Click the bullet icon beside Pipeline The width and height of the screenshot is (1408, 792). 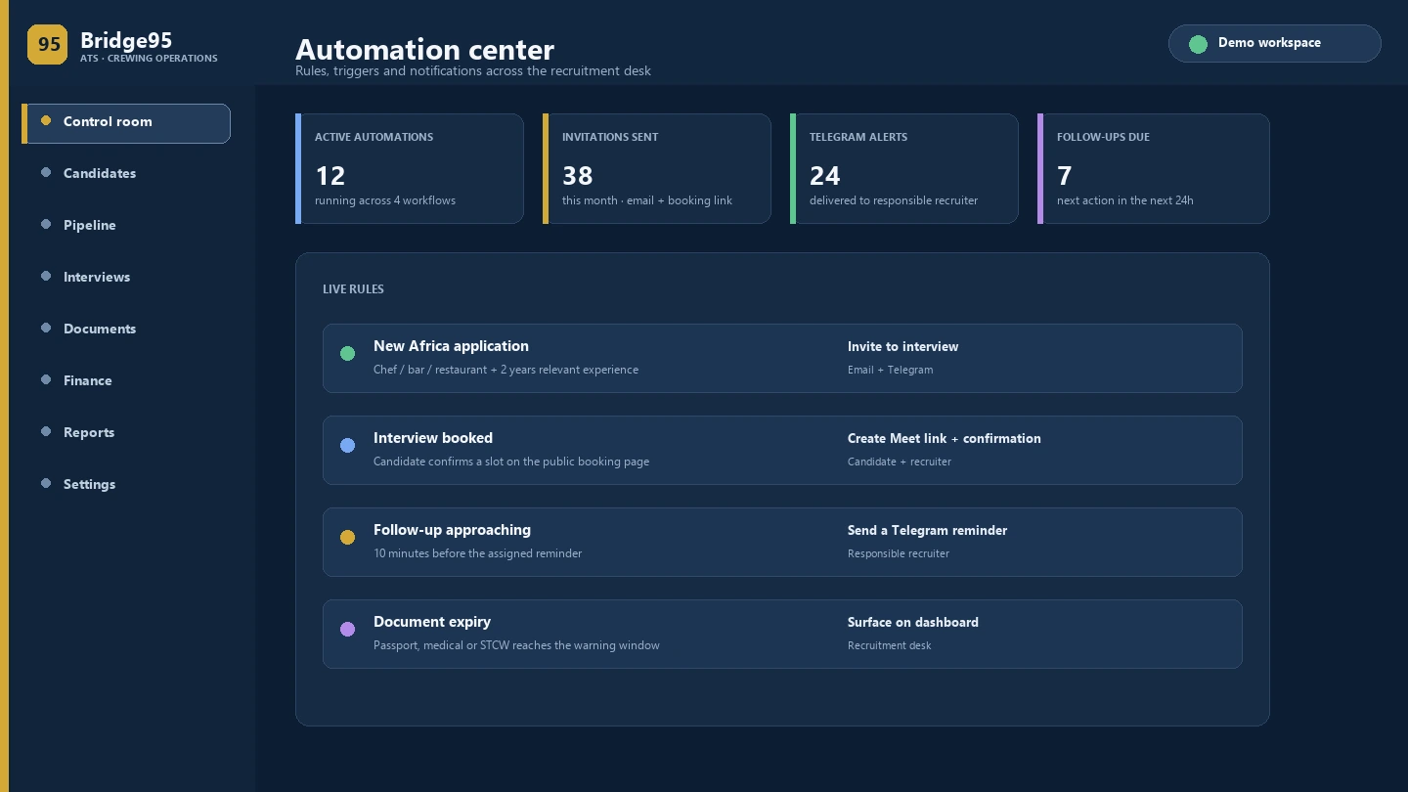(x=46, y=225)
